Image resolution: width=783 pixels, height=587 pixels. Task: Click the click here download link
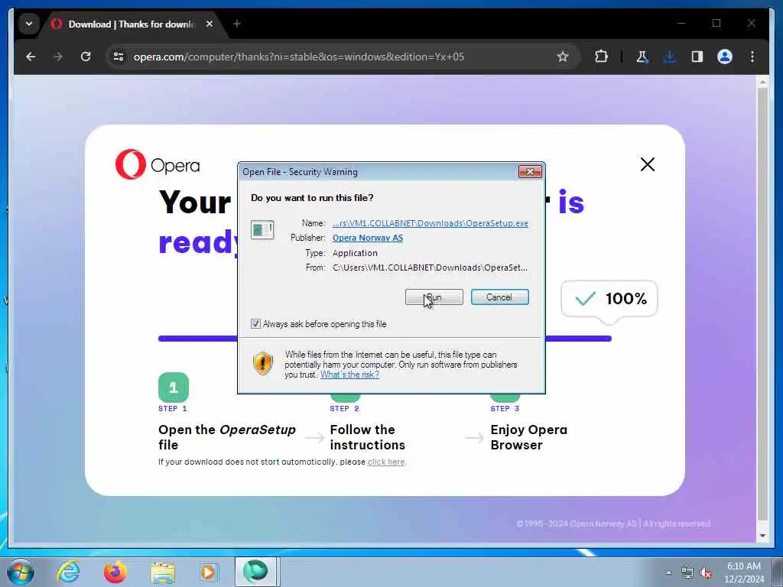click(x=386, y=462)
